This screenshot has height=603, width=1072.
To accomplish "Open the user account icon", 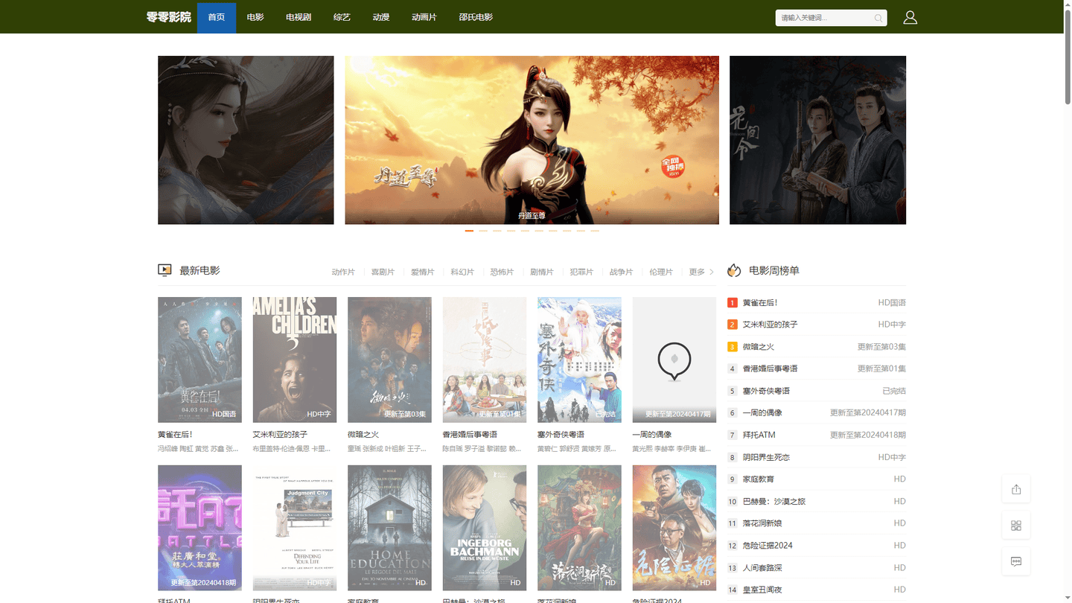I will click(x=910, y=17).
